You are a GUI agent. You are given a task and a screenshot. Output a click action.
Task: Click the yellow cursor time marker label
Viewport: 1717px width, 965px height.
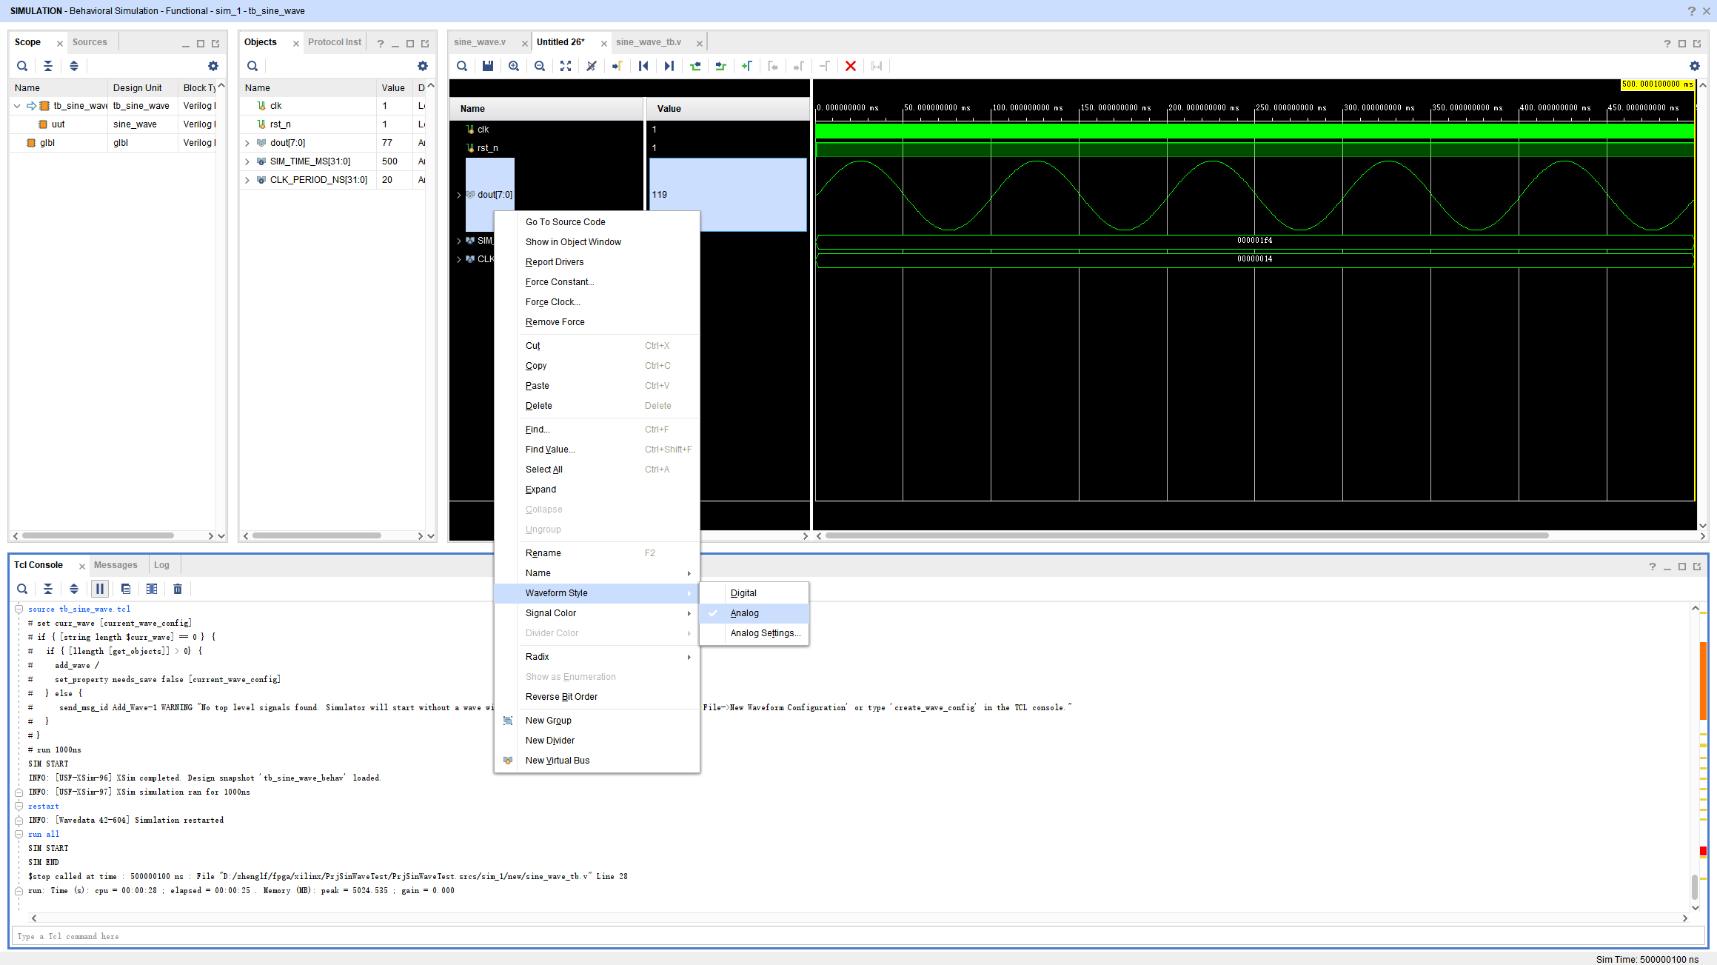click(1657, 84)
